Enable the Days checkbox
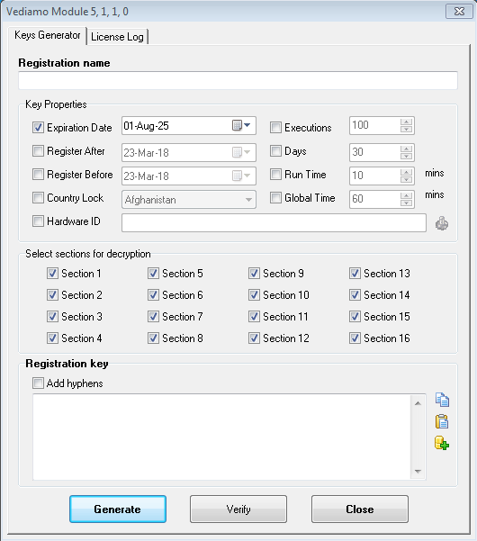477x541 pixels. point(275,150)
